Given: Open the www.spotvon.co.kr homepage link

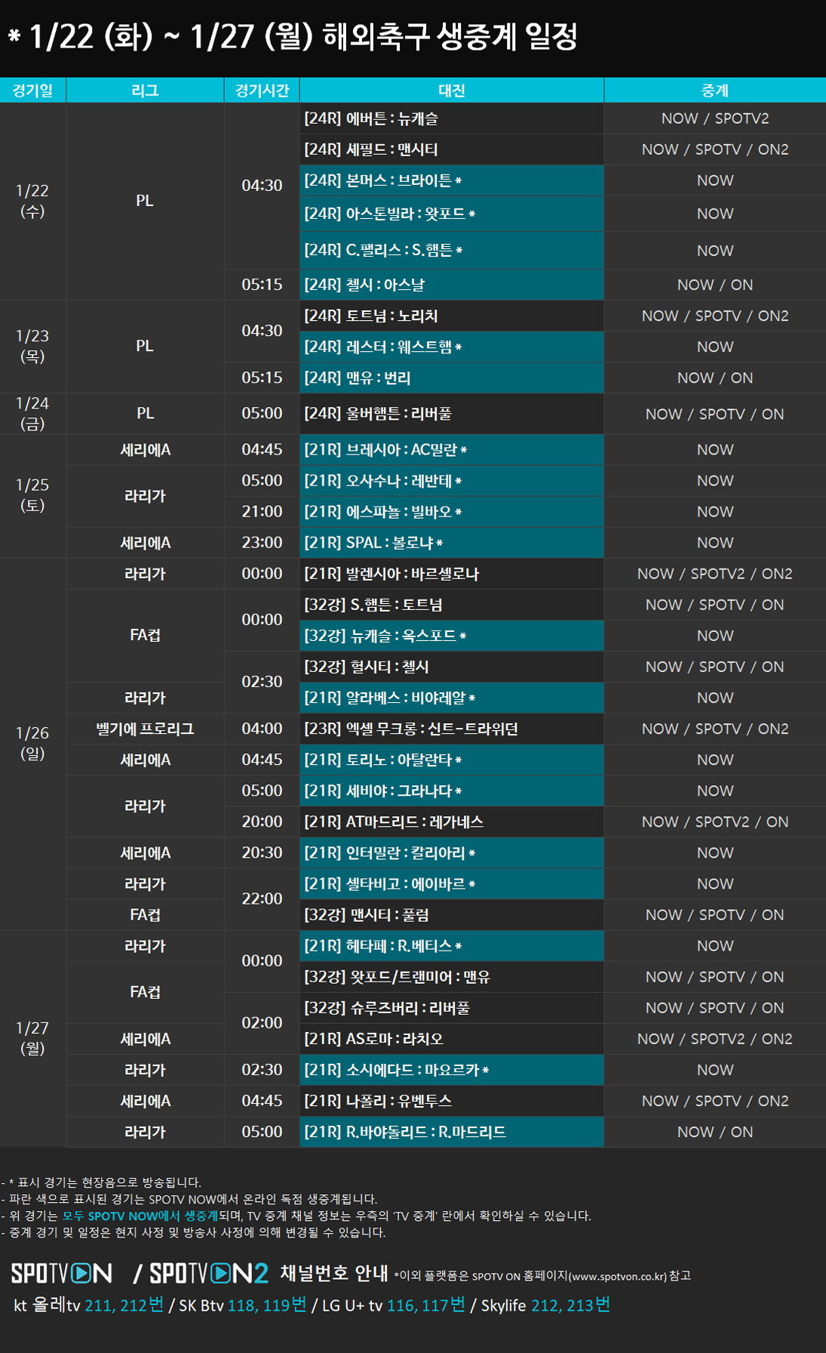Looking at the screenshot, I should 617,1276.
